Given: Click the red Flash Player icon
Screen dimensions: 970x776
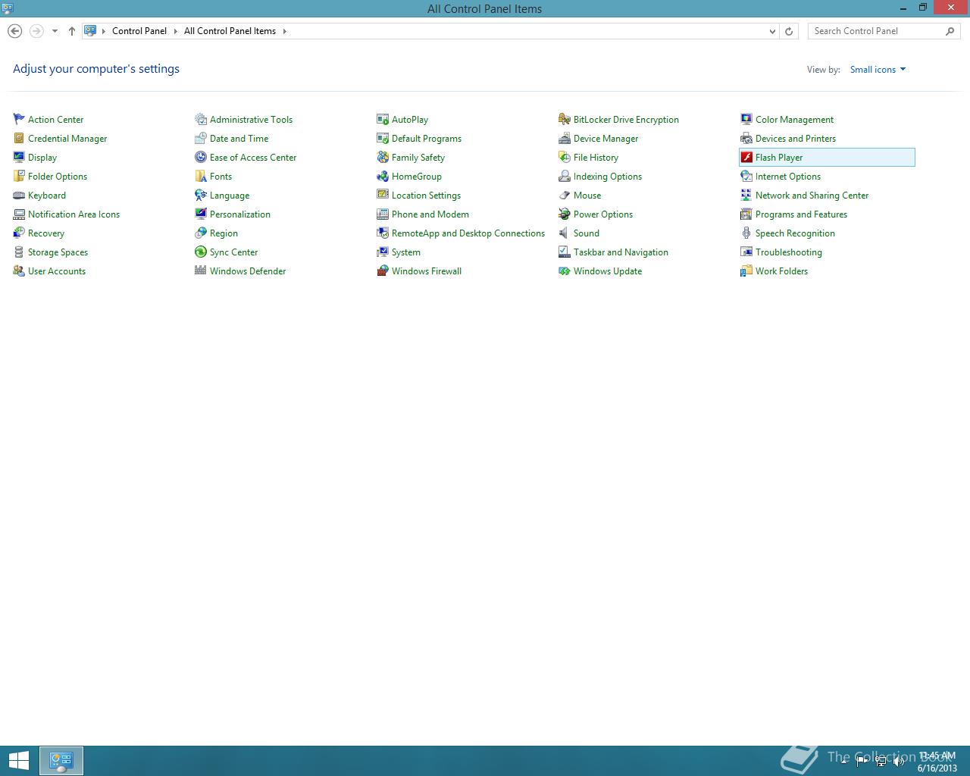Looking at the screenshot, I should (x=746, y=157).
